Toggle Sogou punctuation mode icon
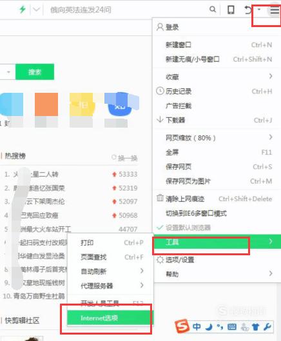This screenshot has width=281, height=341. (220, 327)
